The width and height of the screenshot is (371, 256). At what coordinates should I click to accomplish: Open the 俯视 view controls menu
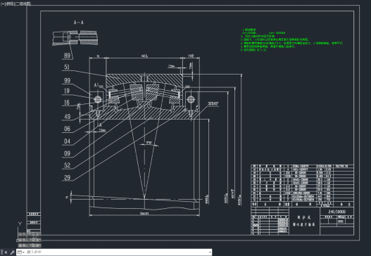(10, 4)
